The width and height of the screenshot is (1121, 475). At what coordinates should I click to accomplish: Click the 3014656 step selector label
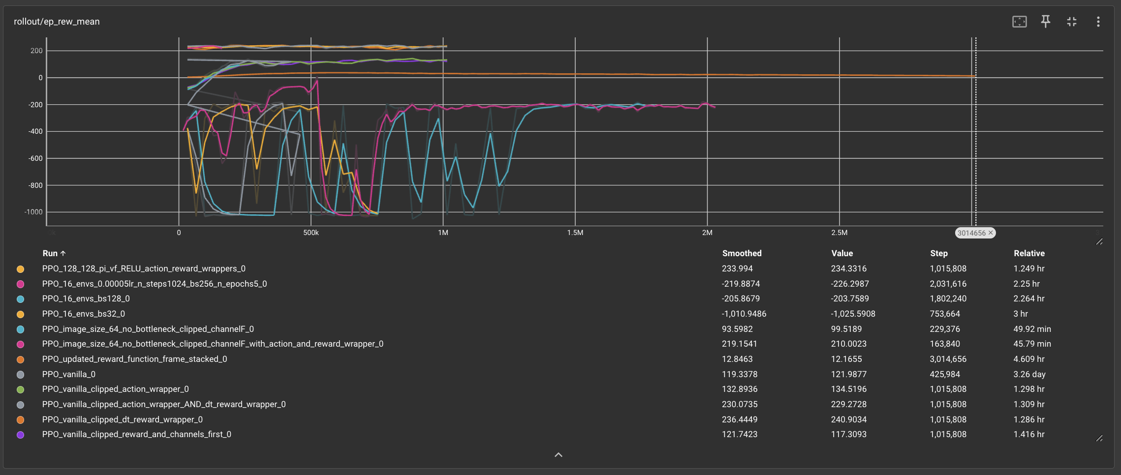pyautogui.click(x=971, y=233)
